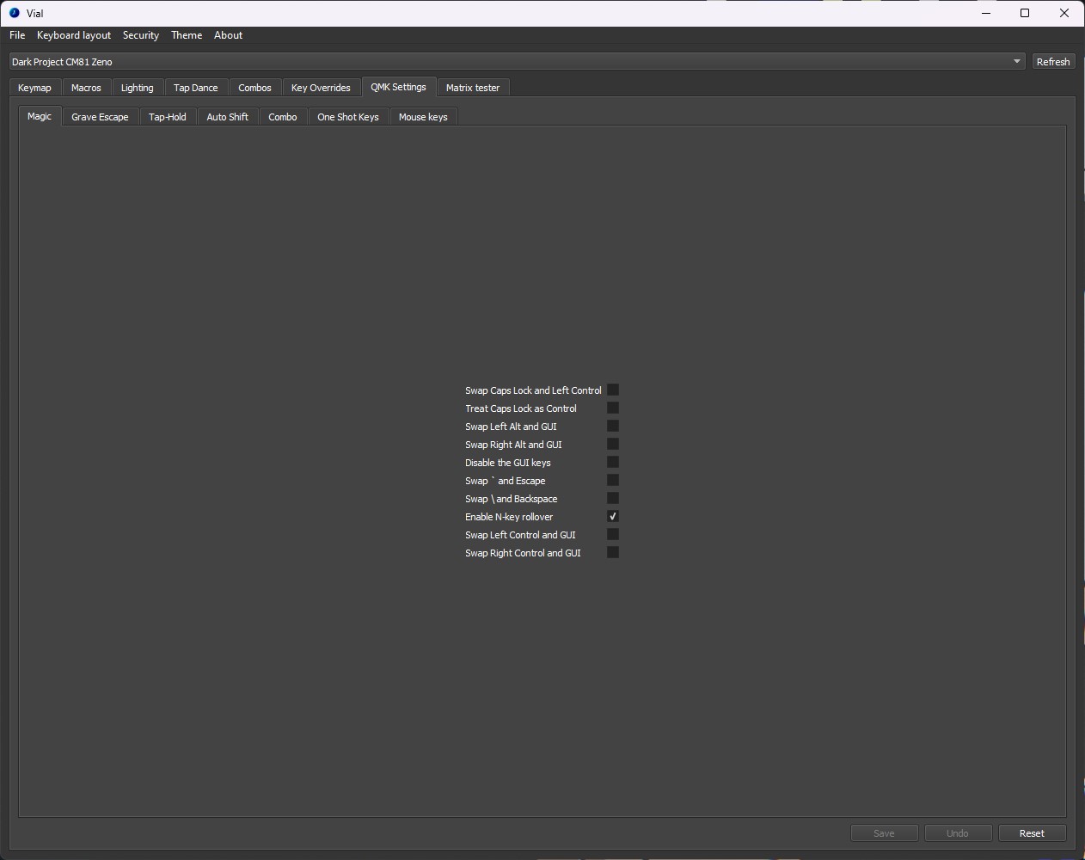Image resolution: width=1085 pixels, height=860 pixels.
Task: Switch to the Lighting tab
Action: point(138,88)
